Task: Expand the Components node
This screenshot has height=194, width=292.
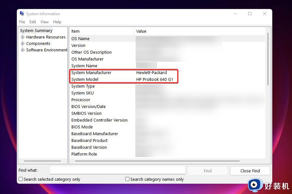Action: point(22,43)
